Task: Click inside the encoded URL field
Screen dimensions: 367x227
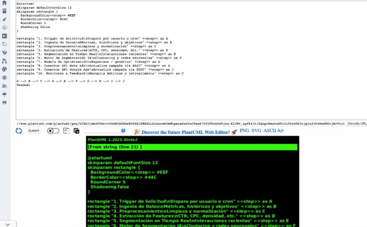Action: point(180,124)
